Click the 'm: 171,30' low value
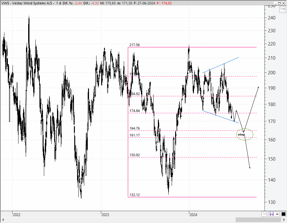 [x=125, y=3]
